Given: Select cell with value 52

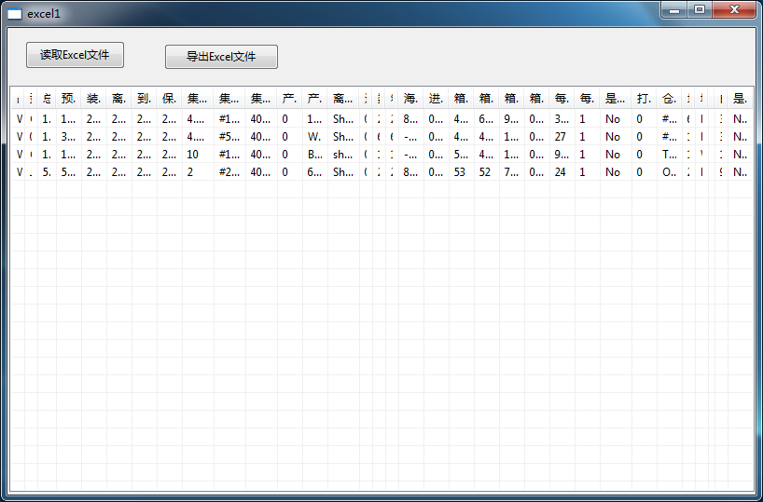Looking at the screenshot, I should click(x=487, y=172).
